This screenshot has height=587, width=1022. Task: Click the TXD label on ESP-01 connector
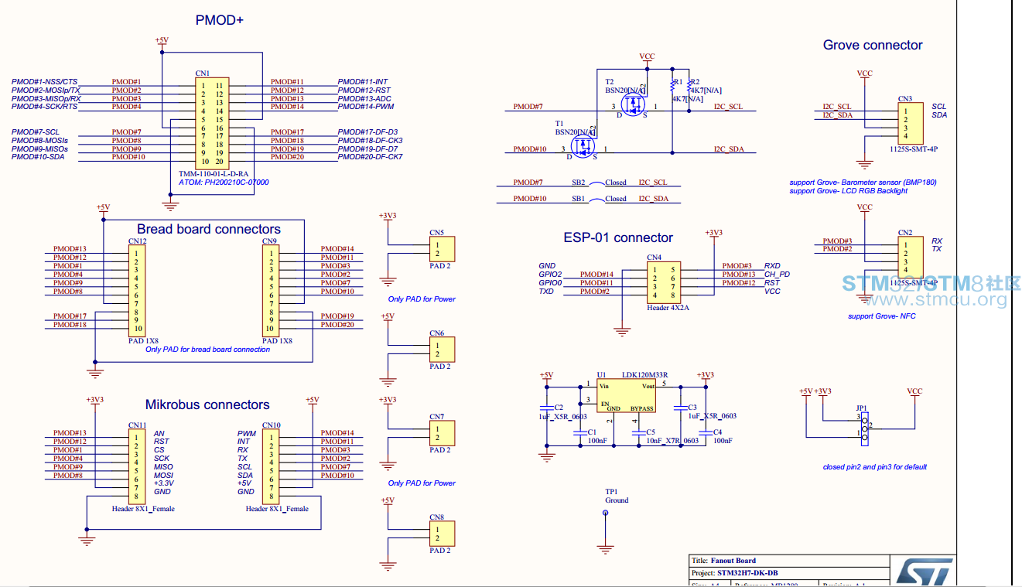tap(546, 292)
